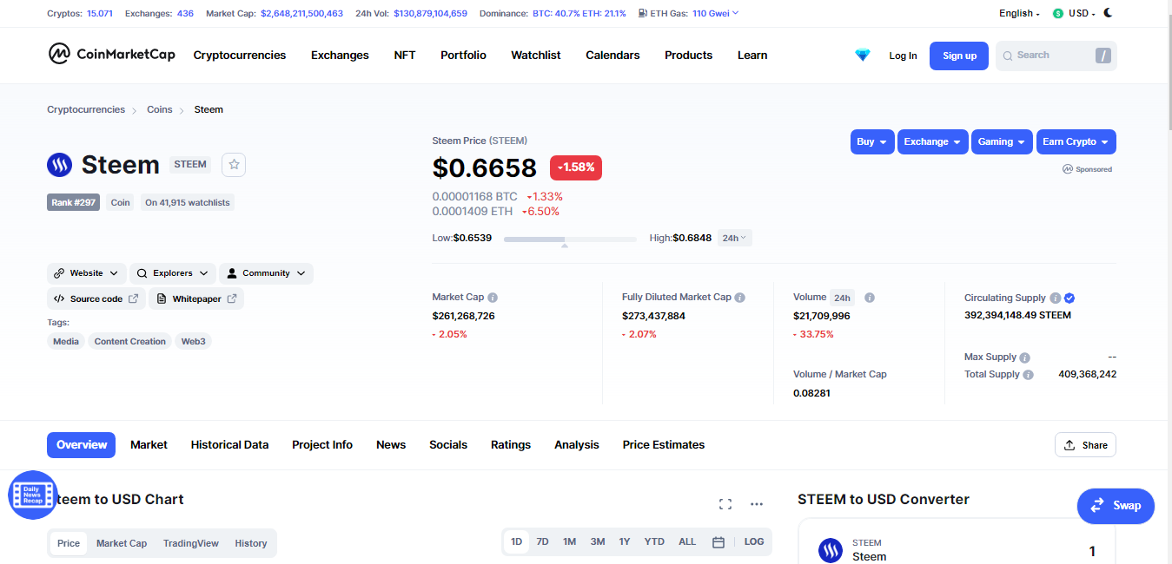Switch to the Market tab

[x=149, y=444]
